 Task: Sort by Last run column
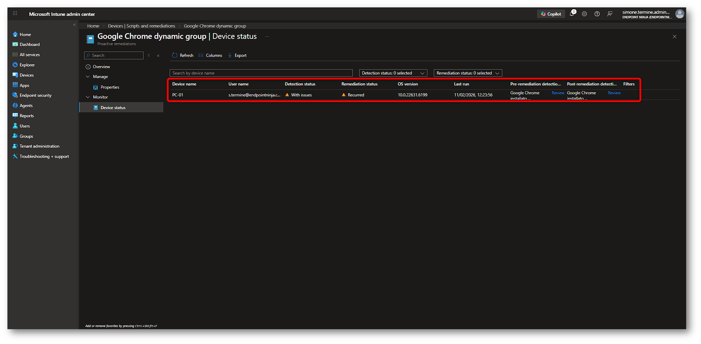[x=461, y=84]
